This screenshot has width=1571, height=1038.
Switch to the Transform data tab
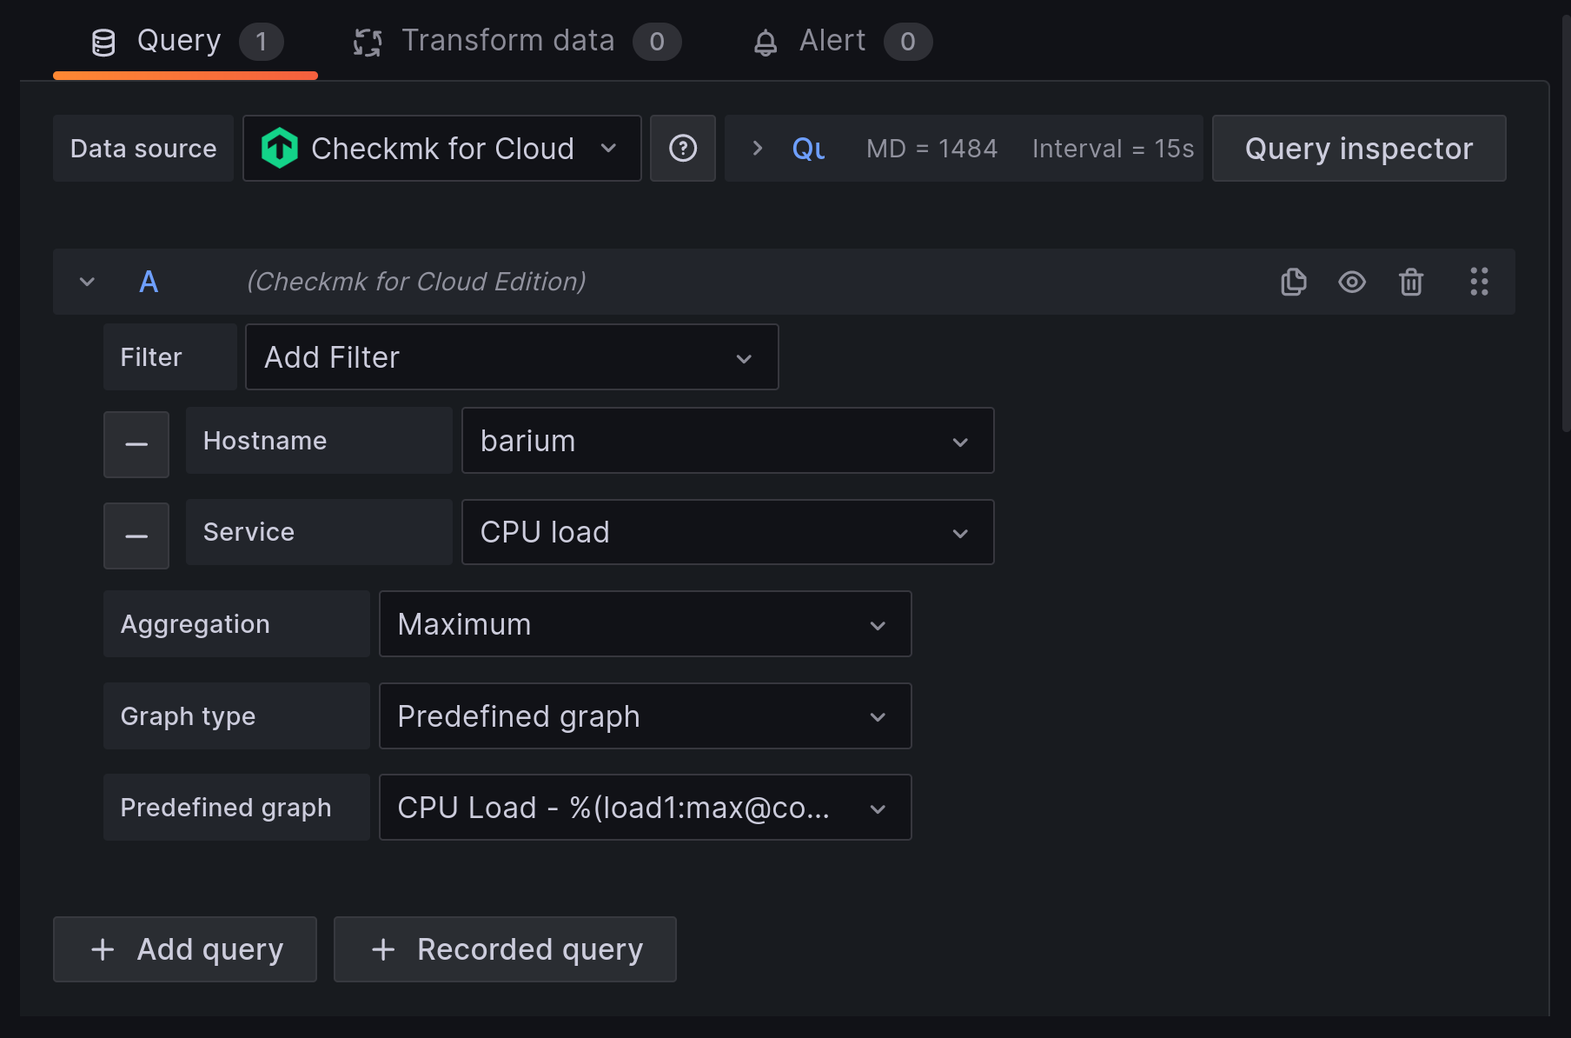(x=508, y=40)
